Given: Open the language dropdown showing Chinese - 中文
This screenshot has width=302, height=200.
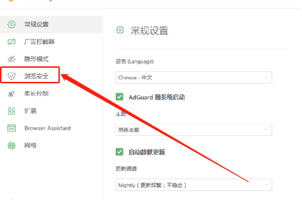Looking at the screenshot, I should click(194, 78).
